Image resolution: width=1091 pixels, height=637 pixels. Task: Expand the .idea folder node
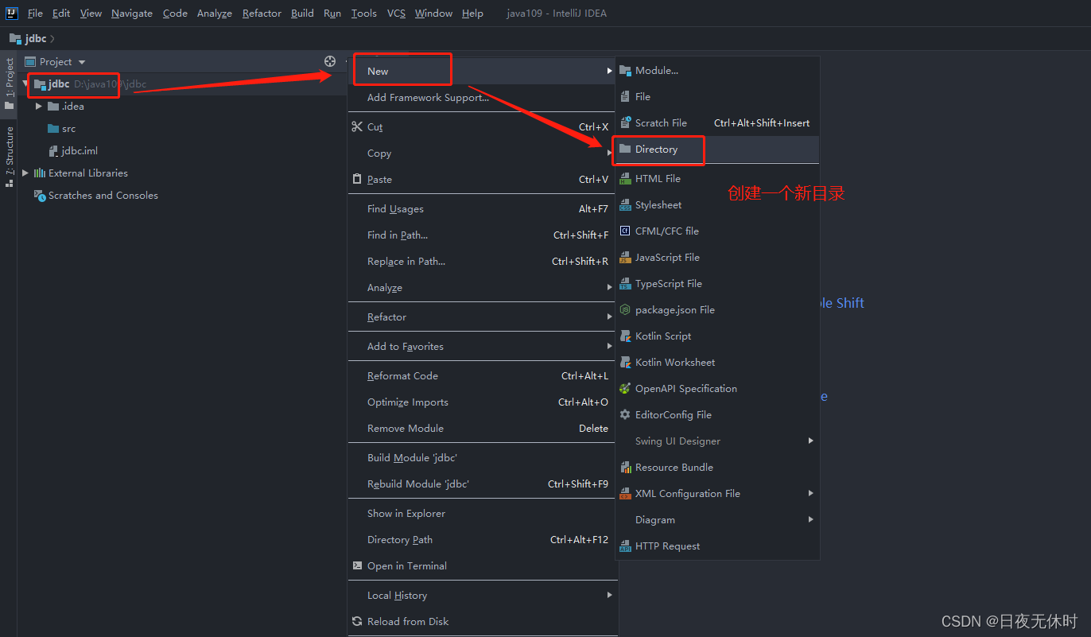click(x=39, y=106)
